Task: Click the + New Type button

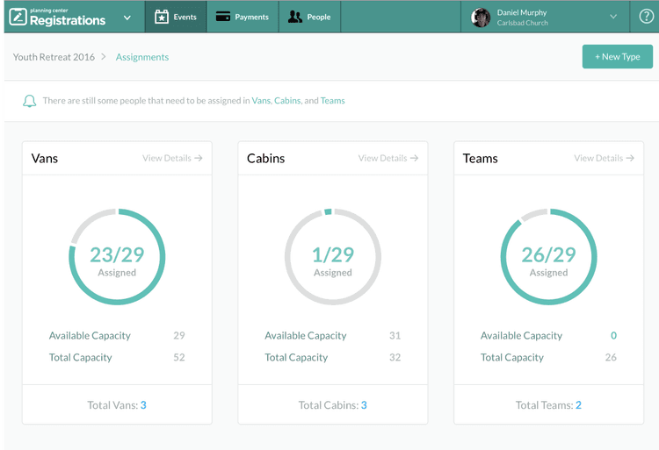Action: [617, 57]
